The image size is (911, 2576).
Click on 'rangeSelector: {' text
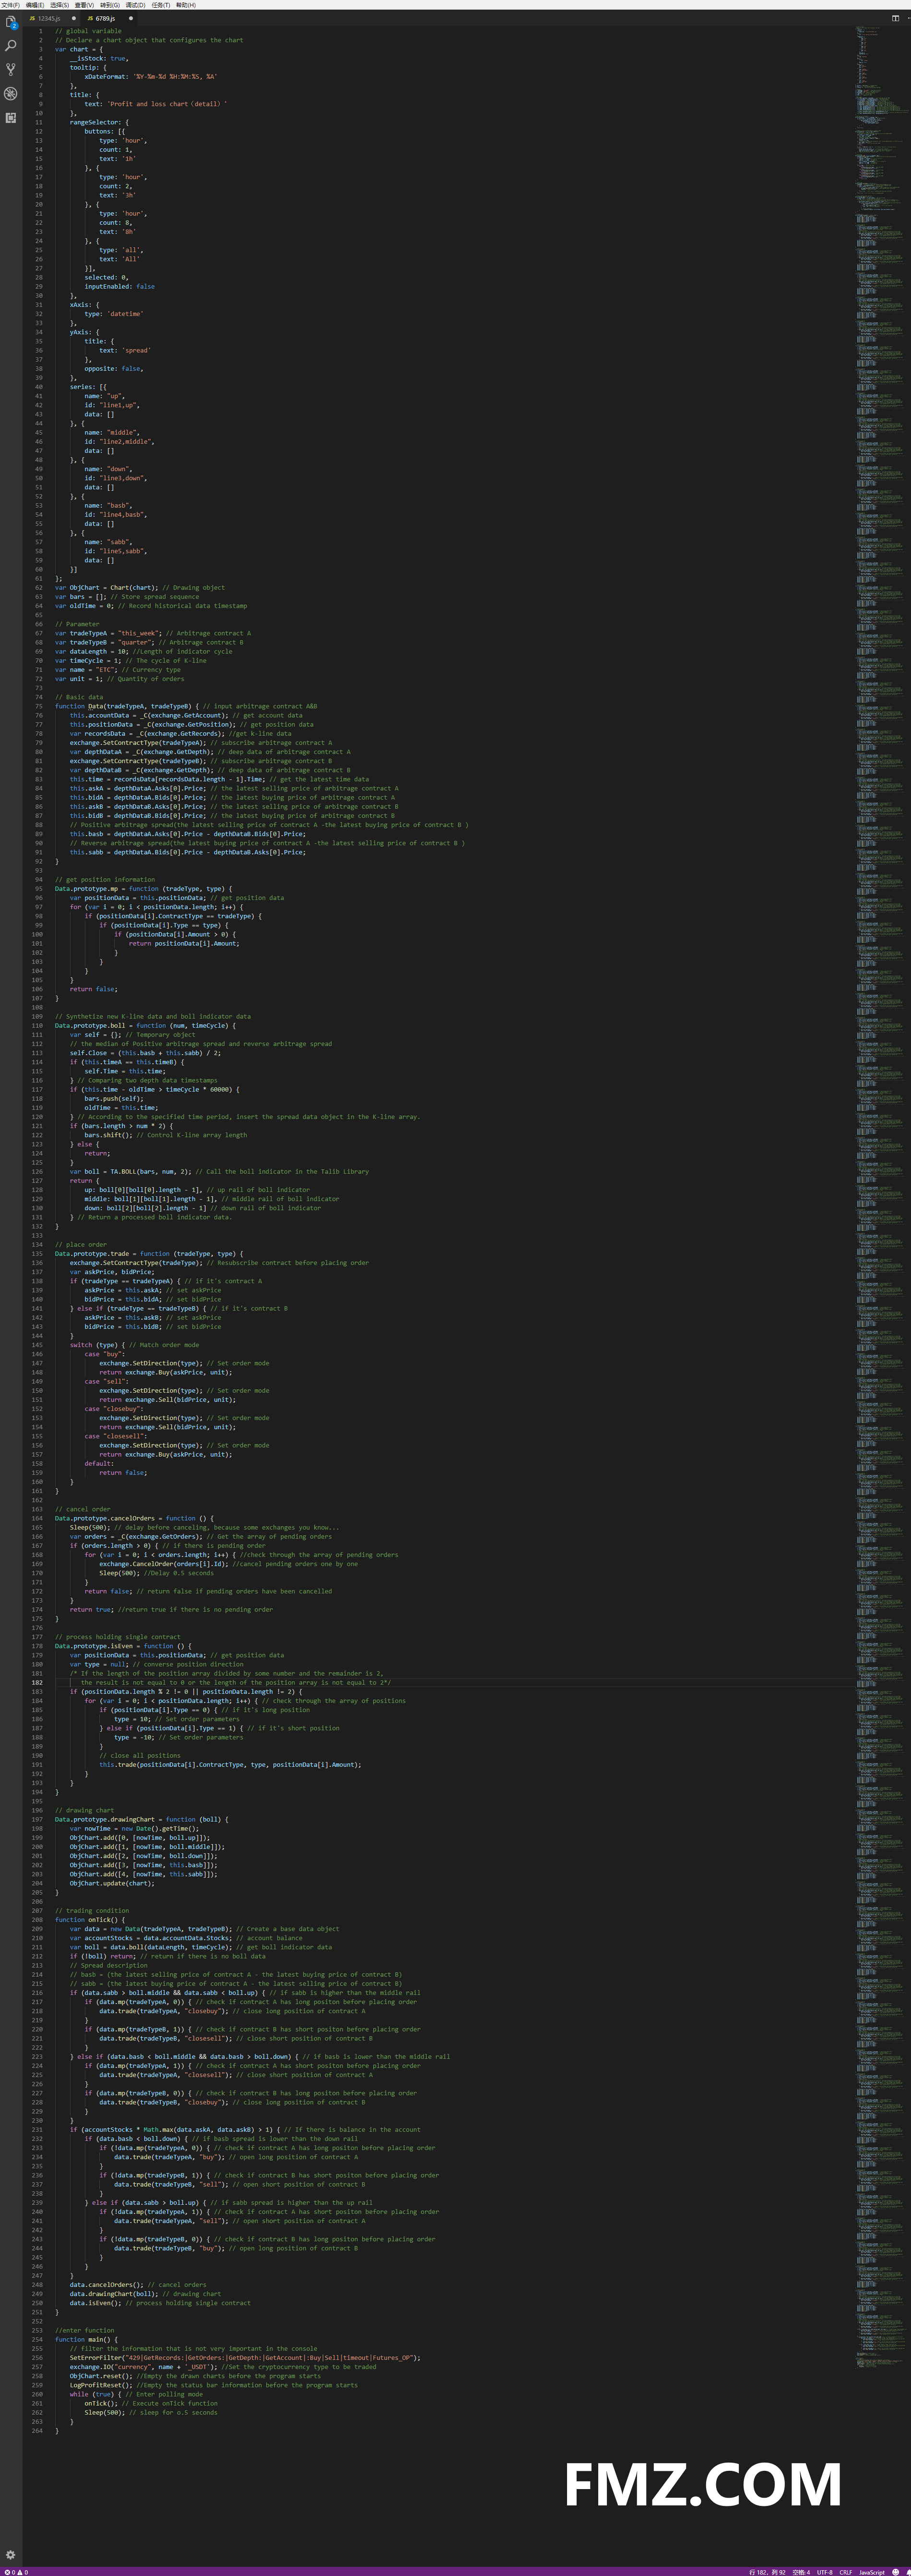pos(99,122)
